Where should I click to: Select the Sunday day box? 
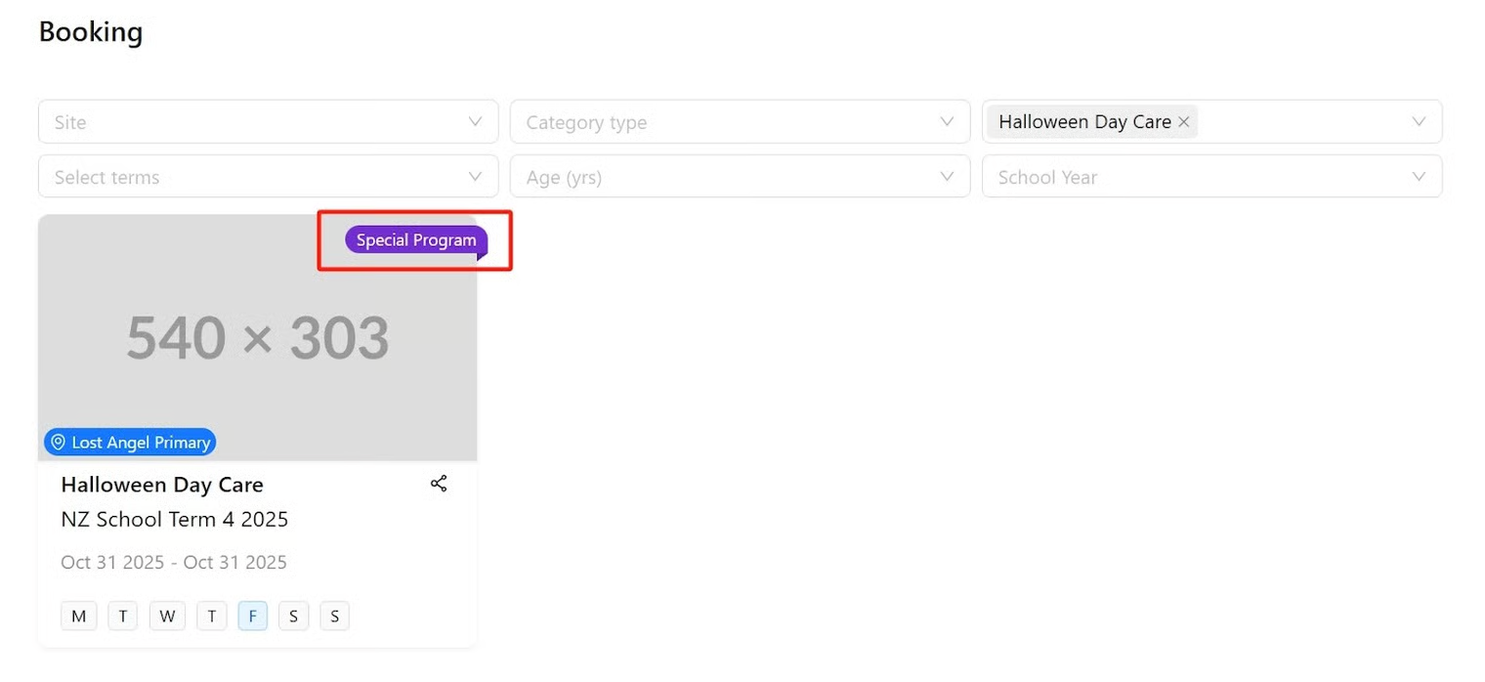(334, 617)
